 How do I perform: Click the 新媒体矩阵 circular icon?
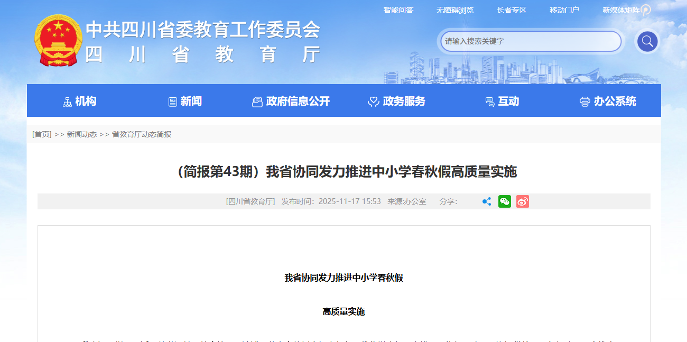646,10
